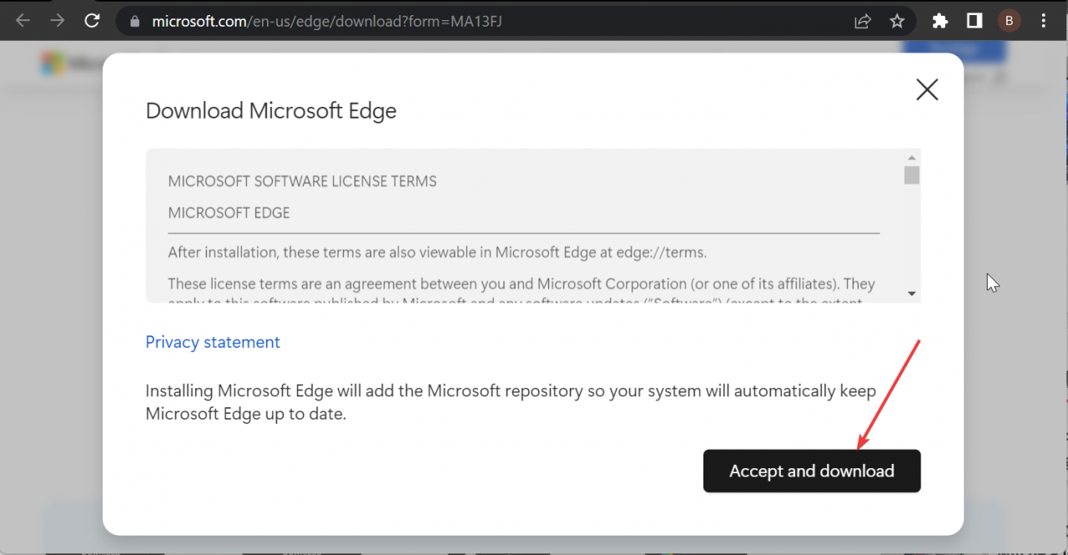The width and height of the screenshot is (1068, 555).
Task: Click Accept and download
Action: click(811, 471)
